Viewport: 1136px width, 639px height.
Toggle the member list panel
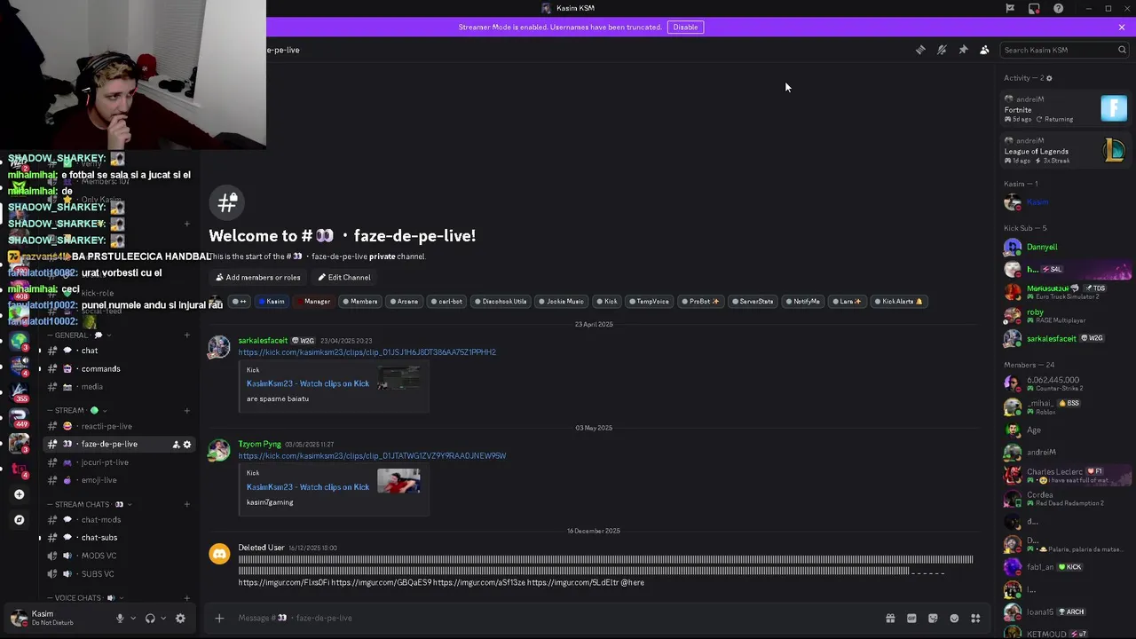pos(984,50)
